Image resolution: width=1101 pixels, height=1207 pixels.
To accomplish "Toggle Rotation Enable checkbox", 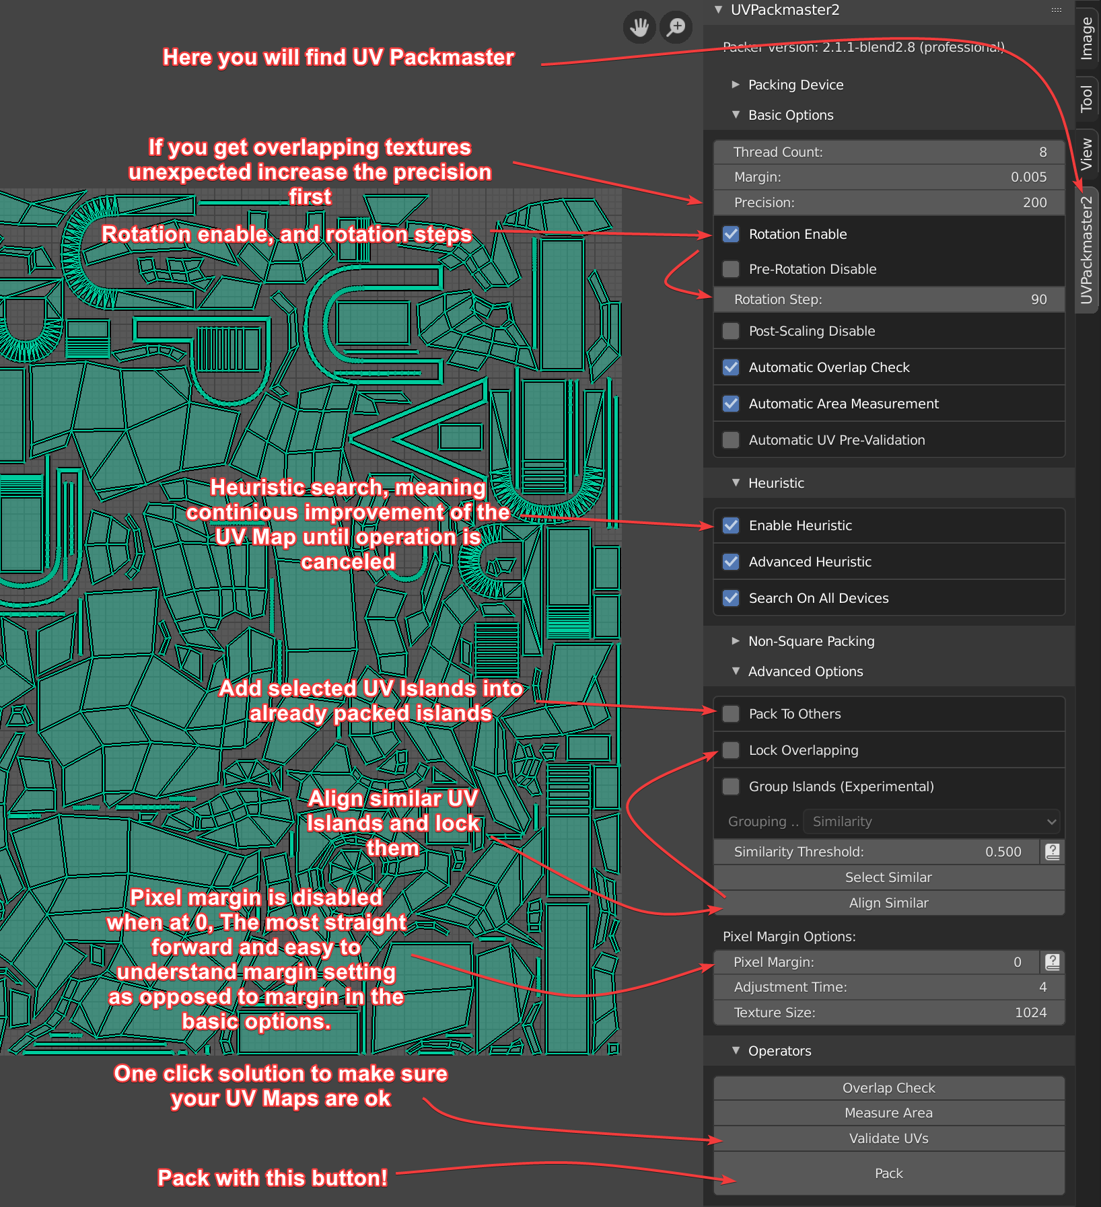I will pyautogui.click(x=731, y=234).
